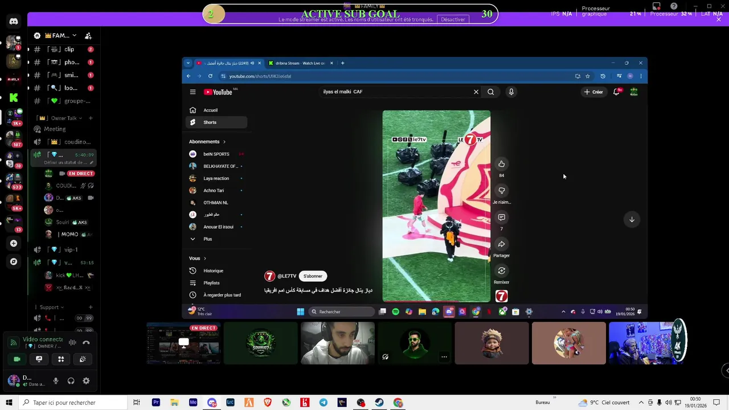The width and height of the screenshot is (729, 410).
Task: Deafen with headphones icon in user panel
Action: tap(71, 381)
